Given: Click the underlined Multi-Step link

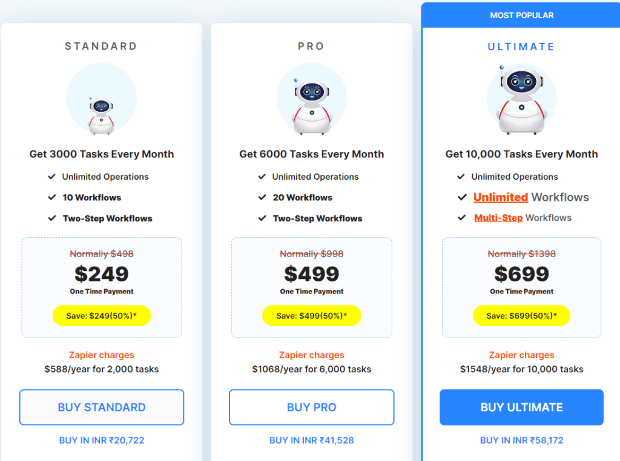Looking at the screenshot, I should pos(498,218).
